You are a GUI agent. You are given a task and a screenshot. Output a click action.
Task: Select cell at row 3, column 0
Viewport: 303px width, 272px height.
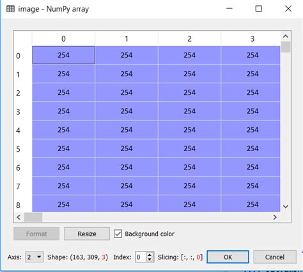pyautogui.click(x=63, y=111)
